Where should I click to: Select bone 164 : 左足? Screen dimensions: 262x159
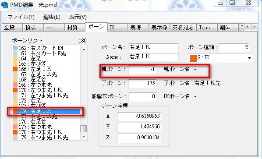pyautogui.click(x=46, y=59)
